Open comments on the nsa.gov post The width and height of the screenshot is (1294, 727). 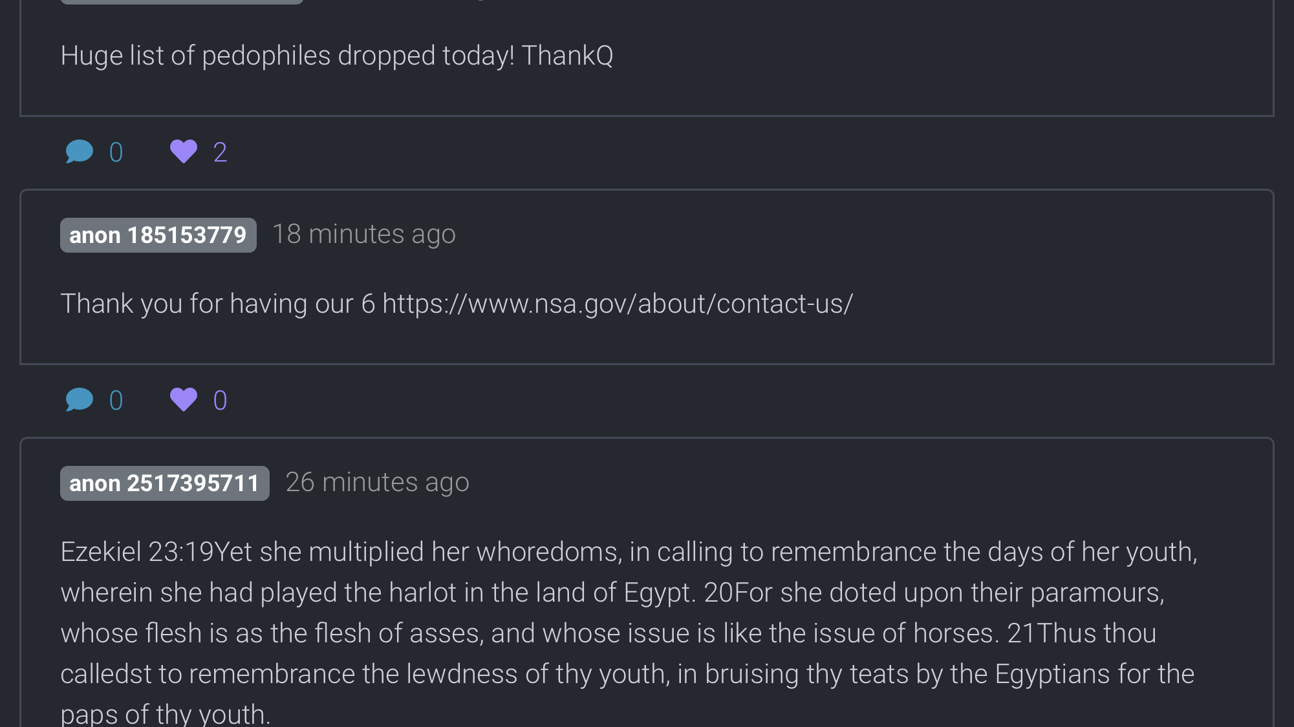pos(80,400)
